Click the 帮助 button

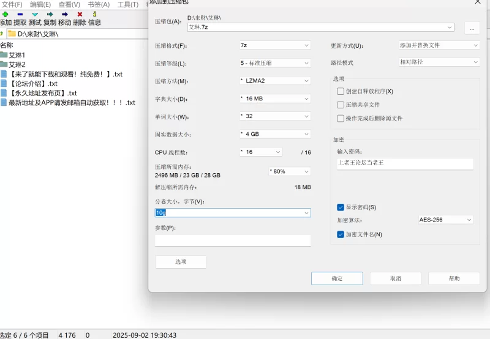tap(454, 278)
